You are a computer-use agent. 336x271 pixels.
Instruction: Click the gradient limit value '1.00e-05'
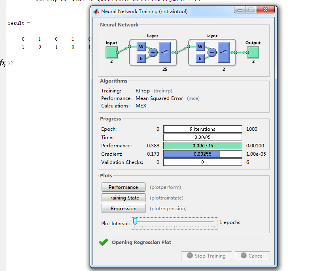256,154
